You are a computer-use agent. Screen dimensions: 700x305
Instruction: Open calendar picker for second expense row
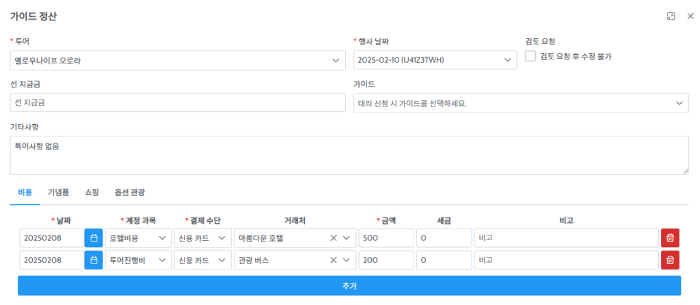point(94,260)
